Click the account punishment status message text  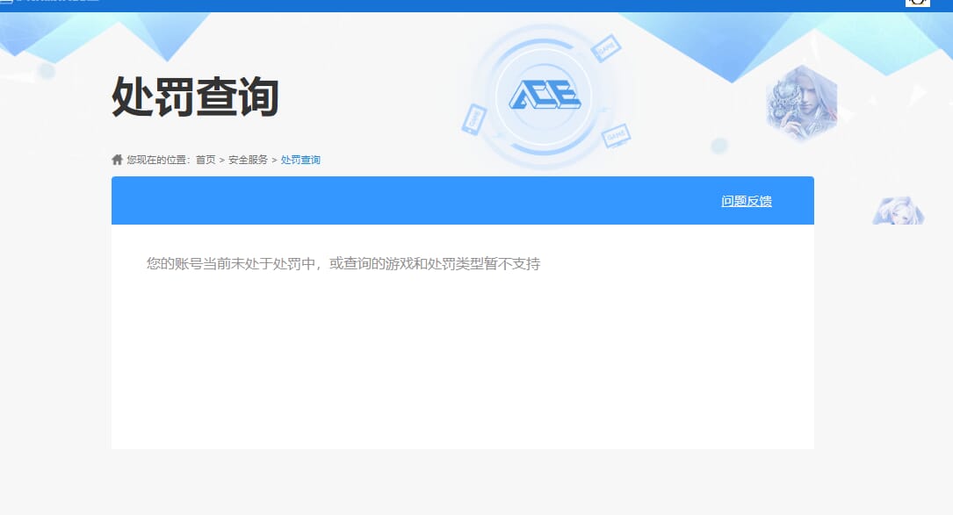(343, 263)
